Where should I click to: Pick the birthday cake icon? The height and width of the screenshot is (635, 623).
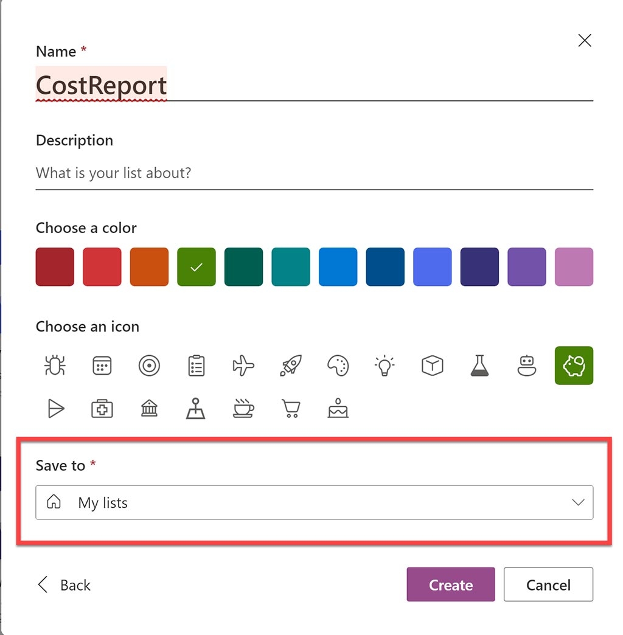[x=338, y=408]
